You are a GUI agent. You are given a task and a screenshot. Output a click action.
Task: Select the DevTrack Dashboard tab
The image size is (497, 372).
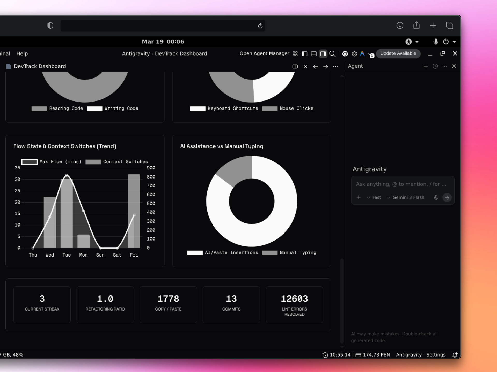point(40,66)
